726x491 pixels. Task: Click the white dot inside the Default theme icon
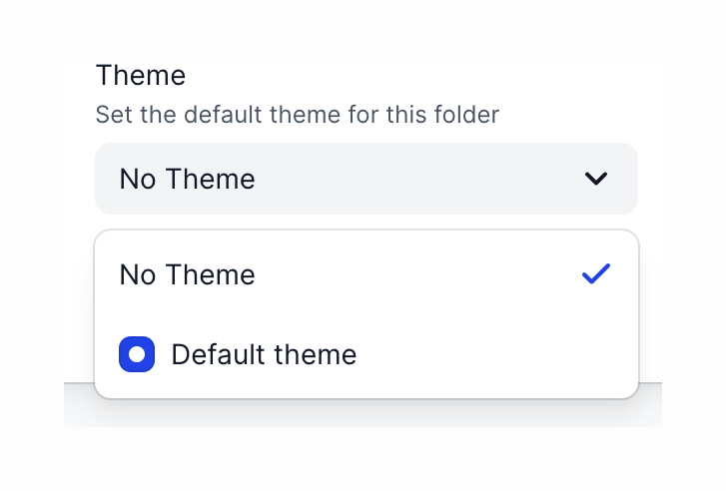click(x=137, y=354)
